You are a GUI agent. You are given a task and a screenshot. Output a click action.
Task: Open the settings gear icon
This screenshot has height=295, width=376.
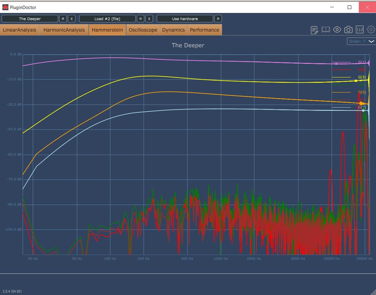coord(371,29)
